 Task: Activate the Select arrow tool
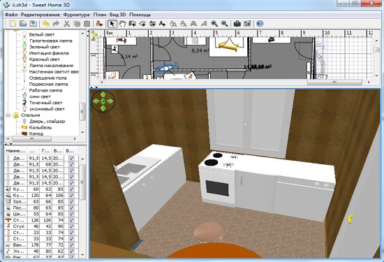pos(112,24)
